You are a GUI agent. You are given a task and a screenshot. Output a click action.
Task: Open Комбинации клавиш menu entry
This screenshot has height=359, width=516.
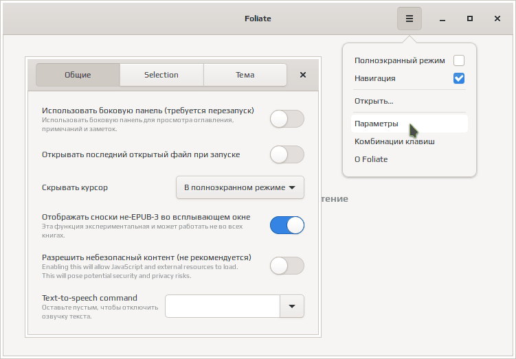[x=394, y=141]
